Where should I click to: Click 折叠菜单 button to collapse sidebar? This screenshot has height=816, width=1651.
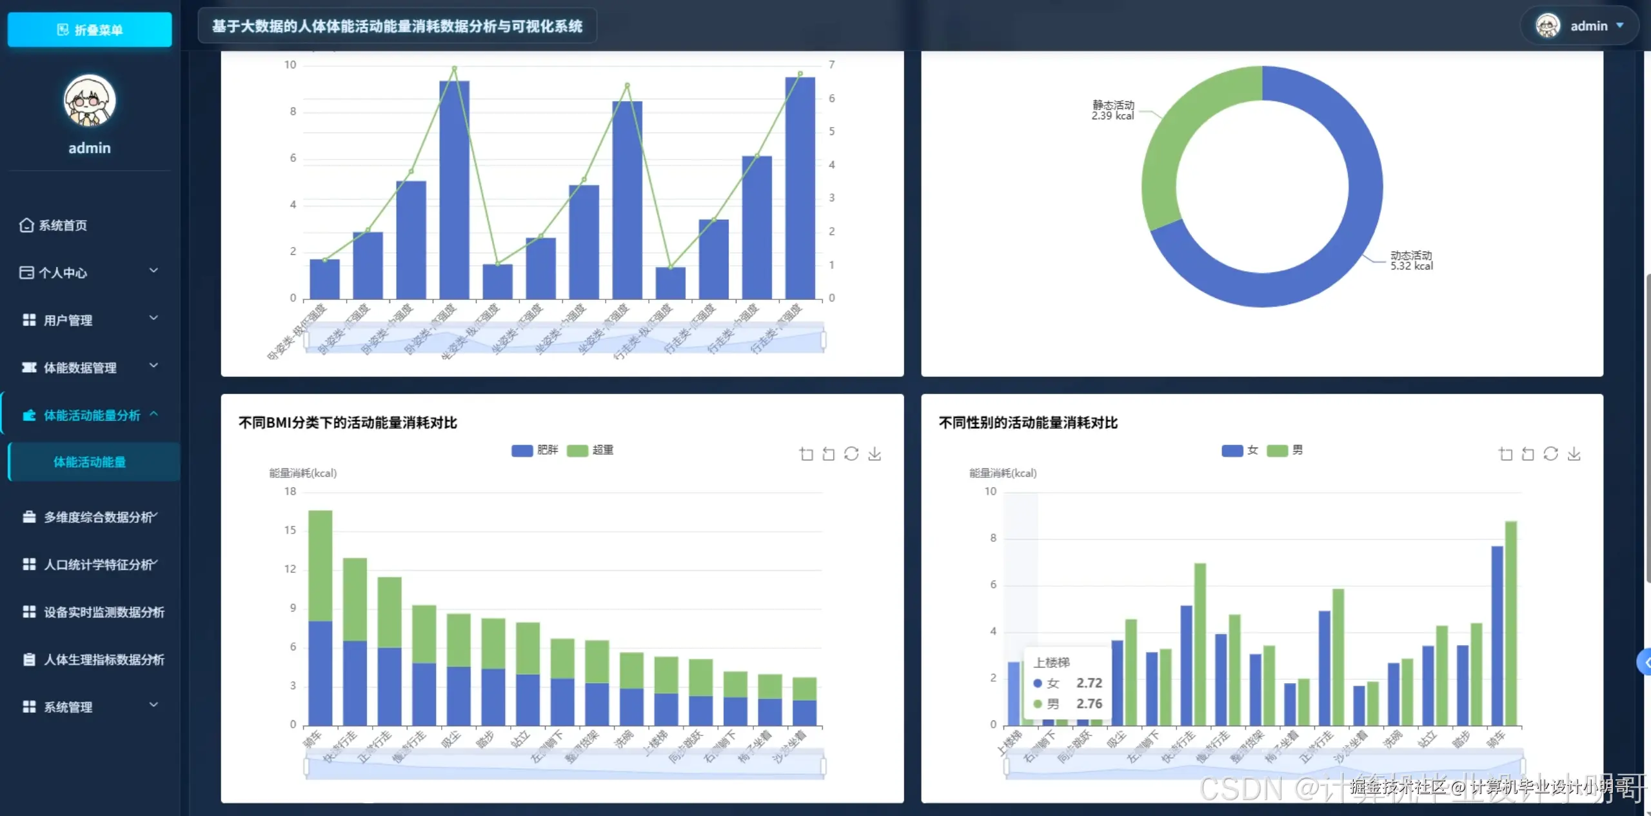(90, 30)
